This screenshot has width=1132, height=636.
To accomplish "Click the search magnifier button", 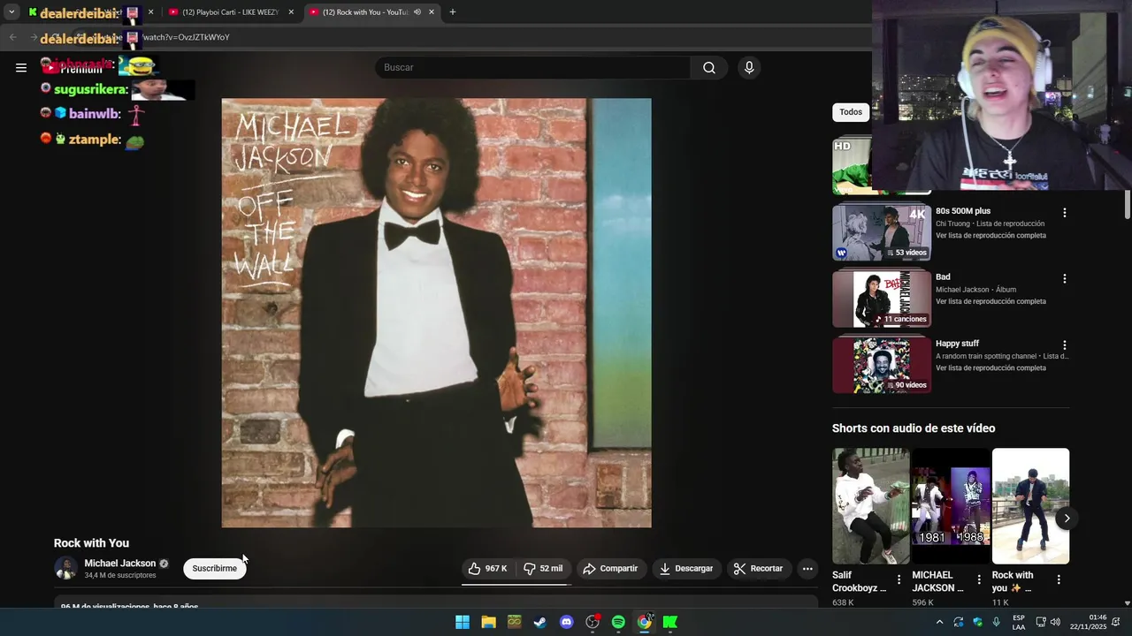I will (x=709, y=68).
